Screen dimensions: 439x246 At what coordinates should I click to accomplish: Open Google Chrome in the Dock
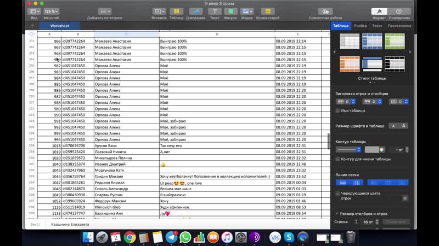coord(130,237)
